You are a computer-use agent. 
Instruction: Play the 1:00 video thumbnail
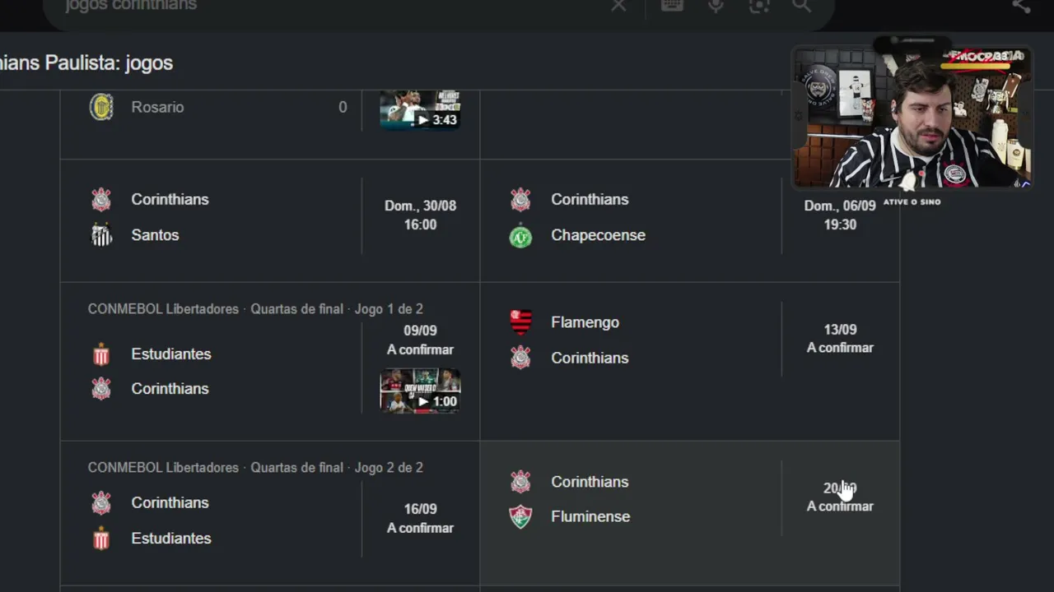420,391
